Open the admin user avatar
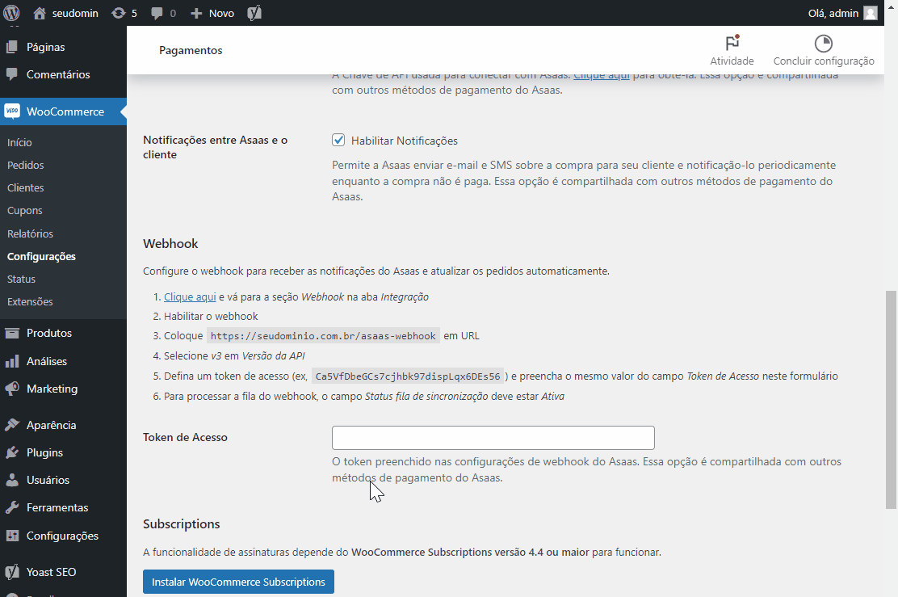Screen dimensions: 898x597 (871, 13)
